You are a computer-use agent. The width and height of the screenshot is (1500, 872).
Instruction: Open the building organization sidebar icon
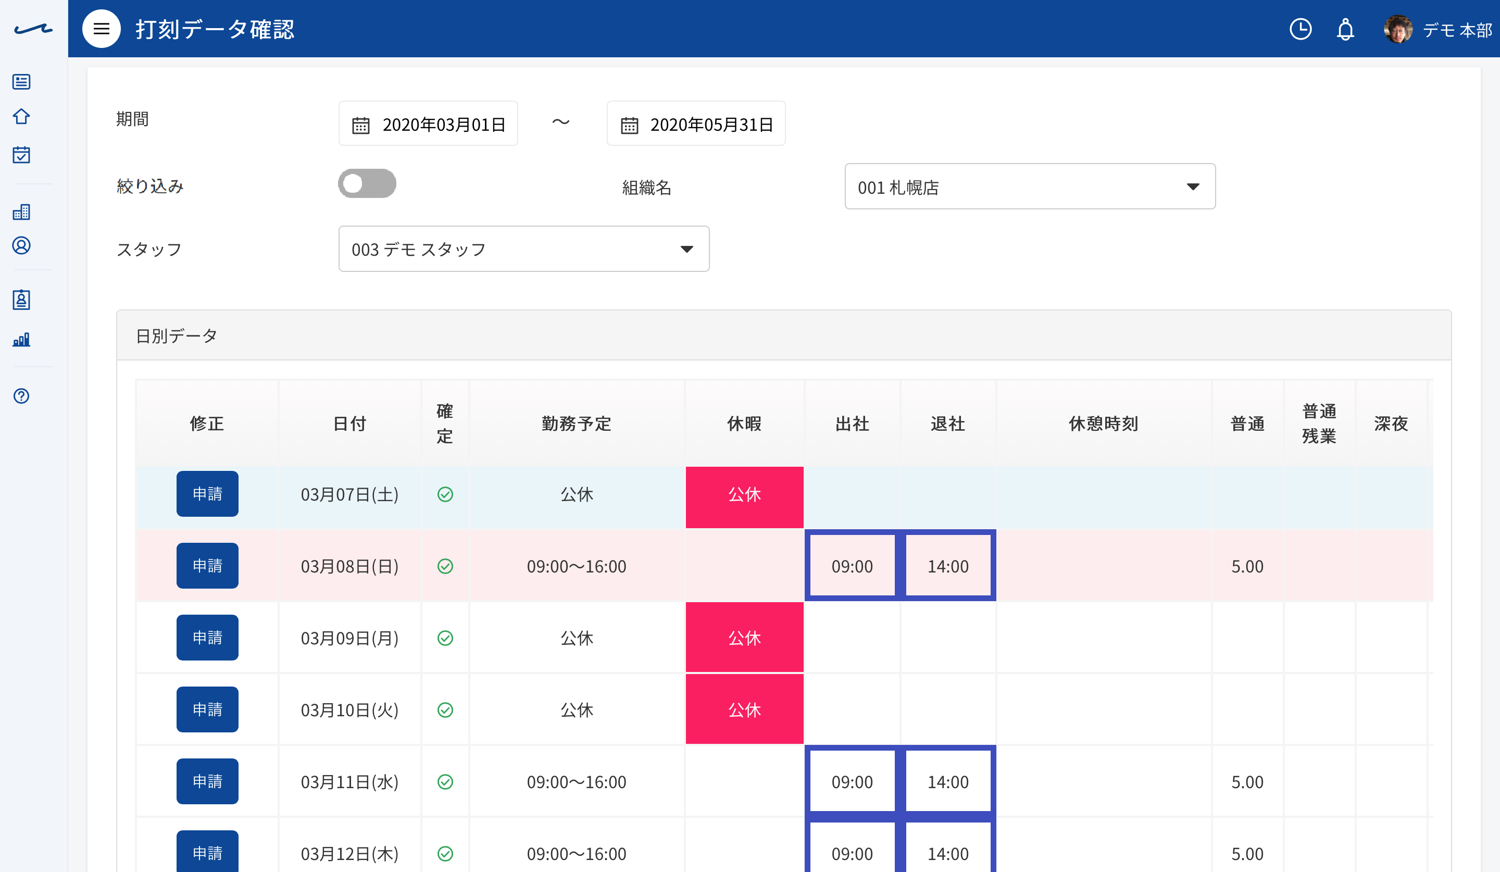[x=21, y=211]
